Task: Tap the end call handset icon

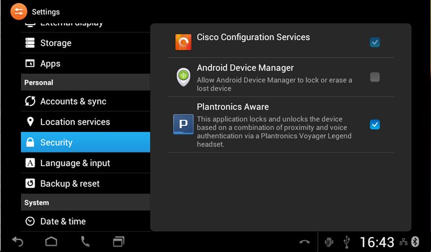Action: [305, 242]
